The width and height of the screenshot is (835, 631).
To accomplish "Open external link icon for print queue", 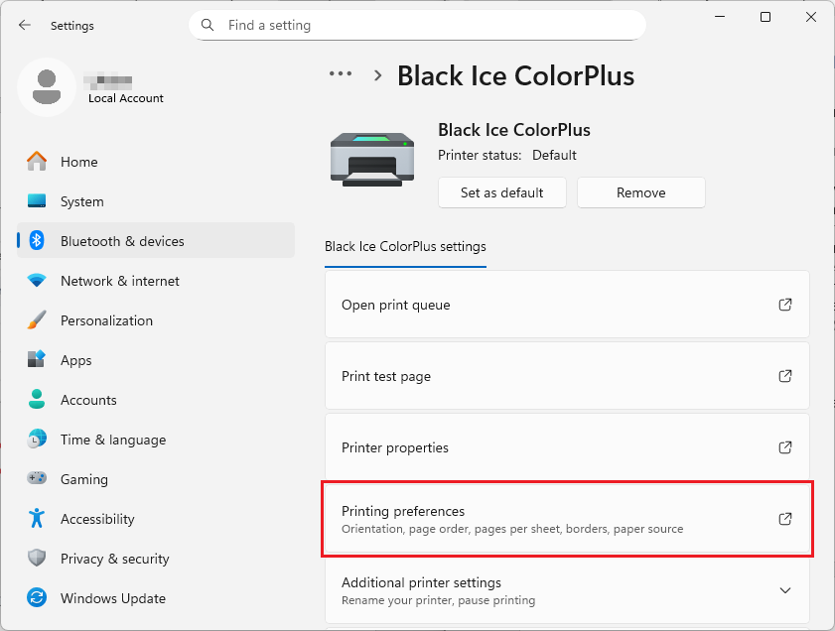I will [x=784, y=305].
